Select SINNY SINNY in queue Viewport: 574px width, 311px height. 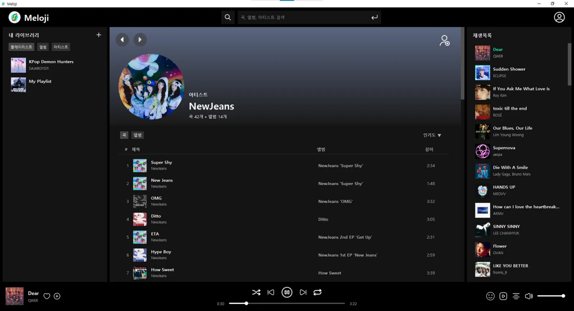pos(519,230)
